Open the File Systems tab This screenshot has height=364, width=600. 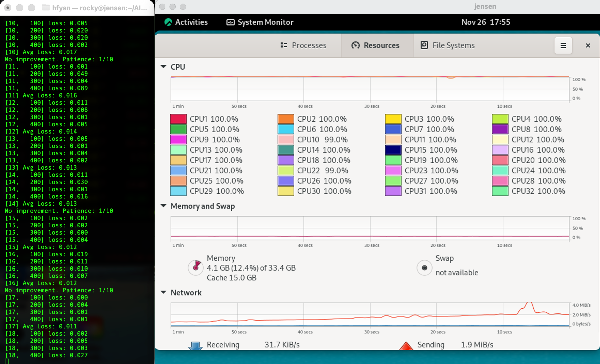tap(448, 45)
